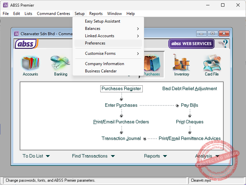This screenshot has height=185, width=246.
Task: Open Print Cheques
Action: click(x=190, y=122)
